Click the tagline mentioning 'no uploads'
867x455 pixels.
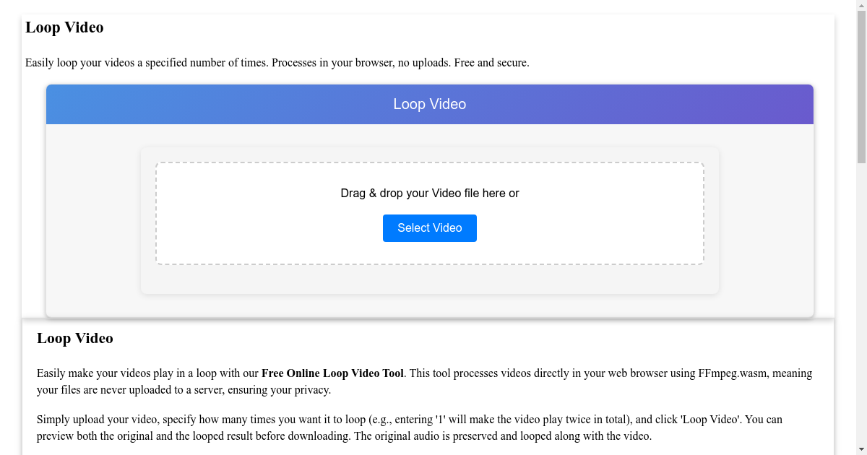click(277, 62)
